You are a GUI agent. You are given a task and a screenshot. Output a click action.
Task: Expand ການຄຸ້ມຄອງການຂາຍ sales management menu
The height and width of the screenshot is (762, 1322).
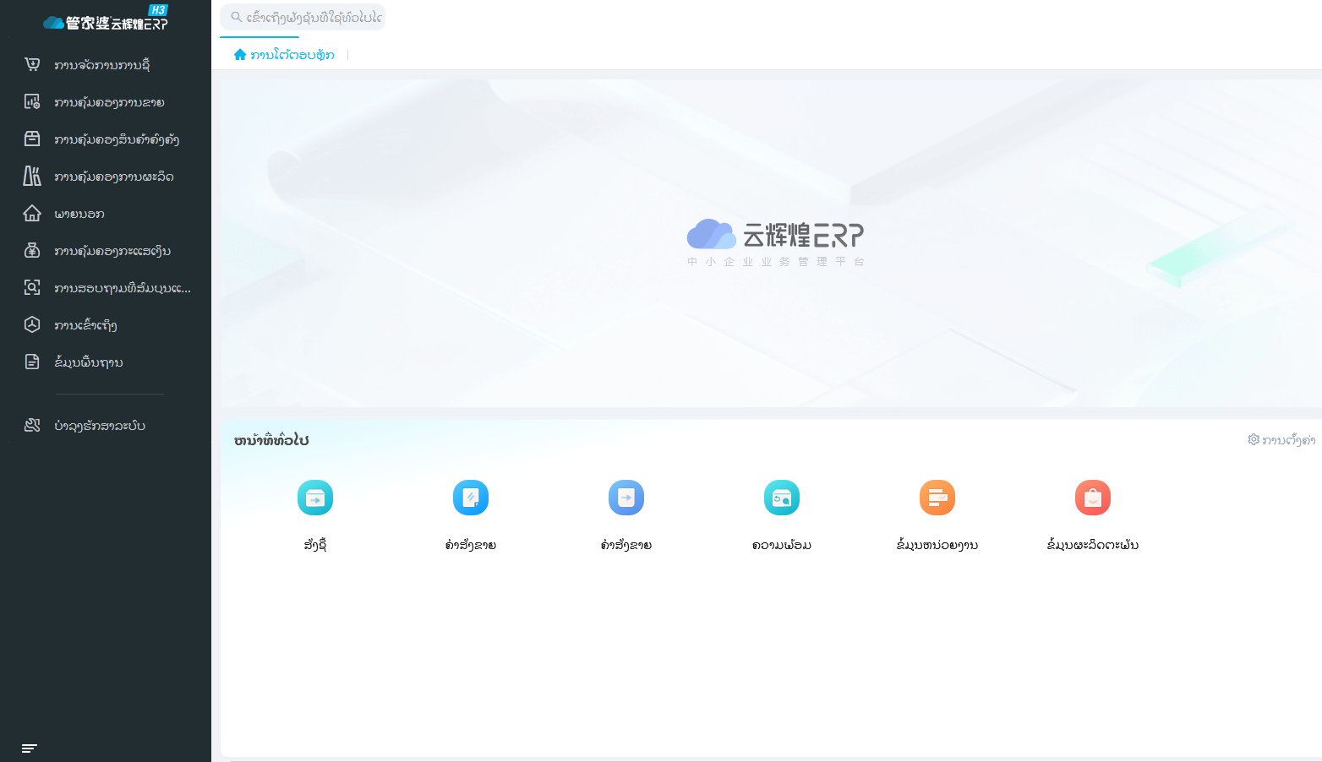pos(108,102)
